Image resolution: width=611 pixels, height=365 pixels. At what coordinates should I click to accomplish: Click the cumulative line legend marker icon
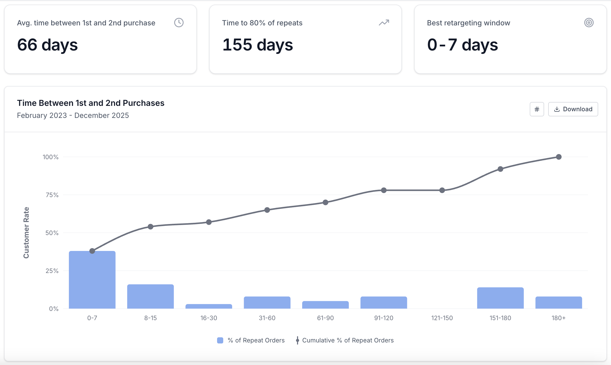click(297, 340)
